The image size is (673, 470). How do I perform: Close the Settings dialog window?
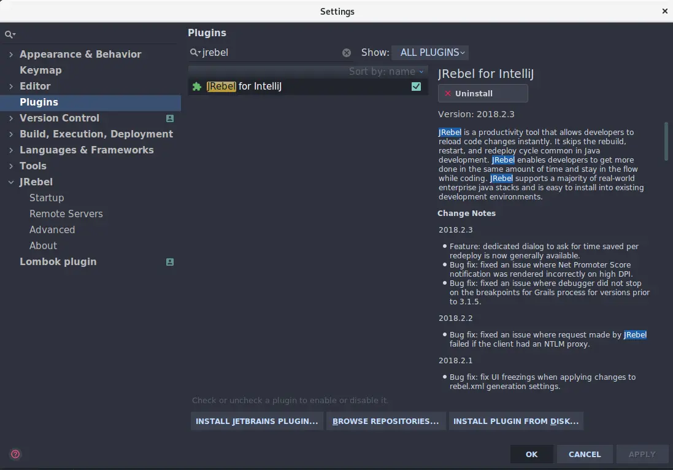[665, 11]
